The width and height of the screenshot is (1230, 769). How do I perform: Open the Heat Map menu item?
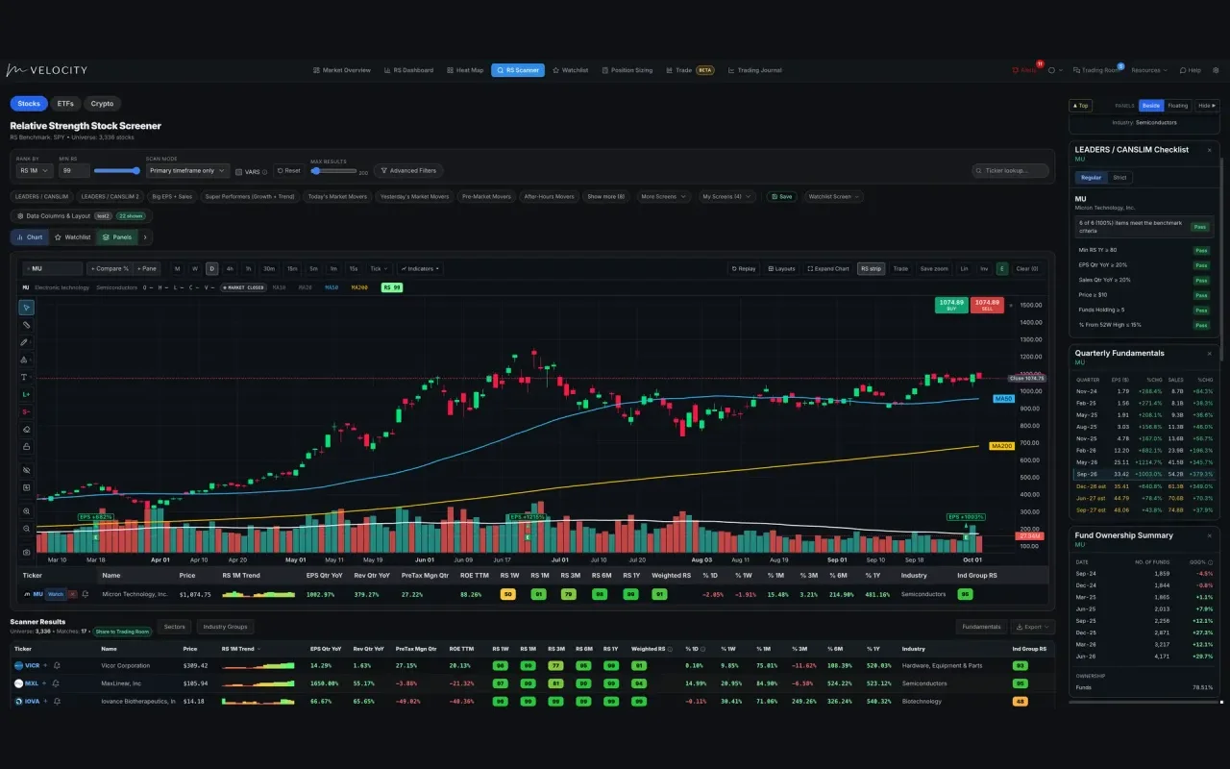465,70
